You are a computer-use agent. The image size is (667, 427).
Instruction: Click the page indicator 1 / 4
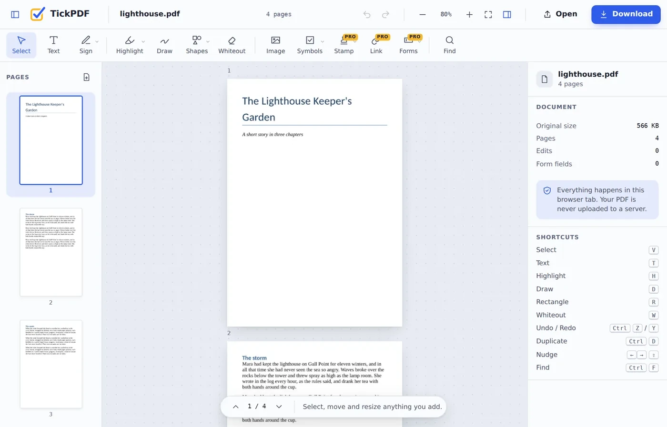pos(257,407)
